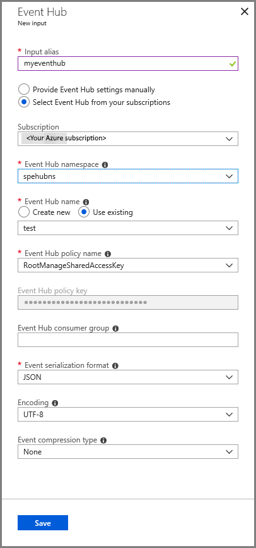Show info for Encoding
256x548 pixels.
(x=55, y=403)
